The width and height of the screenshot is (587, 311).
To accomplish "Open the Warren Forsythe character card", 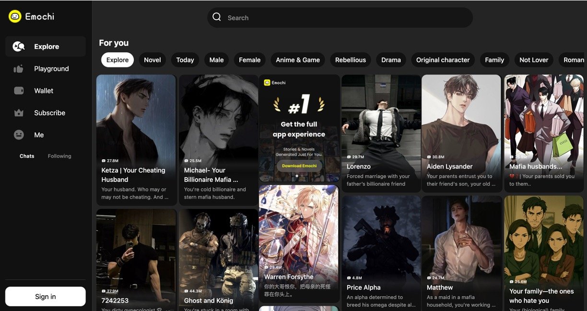I will [x=299, y=244].
